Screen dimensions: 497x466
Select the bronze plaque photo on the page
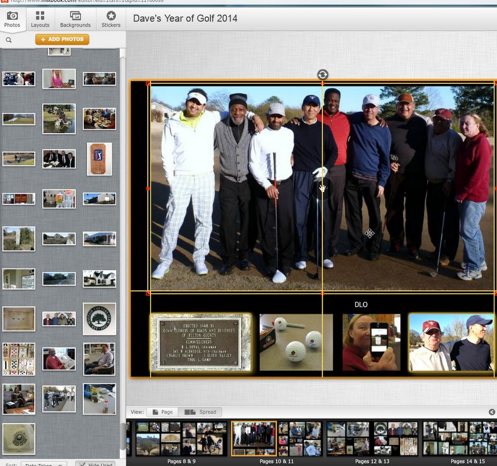click(x=200, y=342)
